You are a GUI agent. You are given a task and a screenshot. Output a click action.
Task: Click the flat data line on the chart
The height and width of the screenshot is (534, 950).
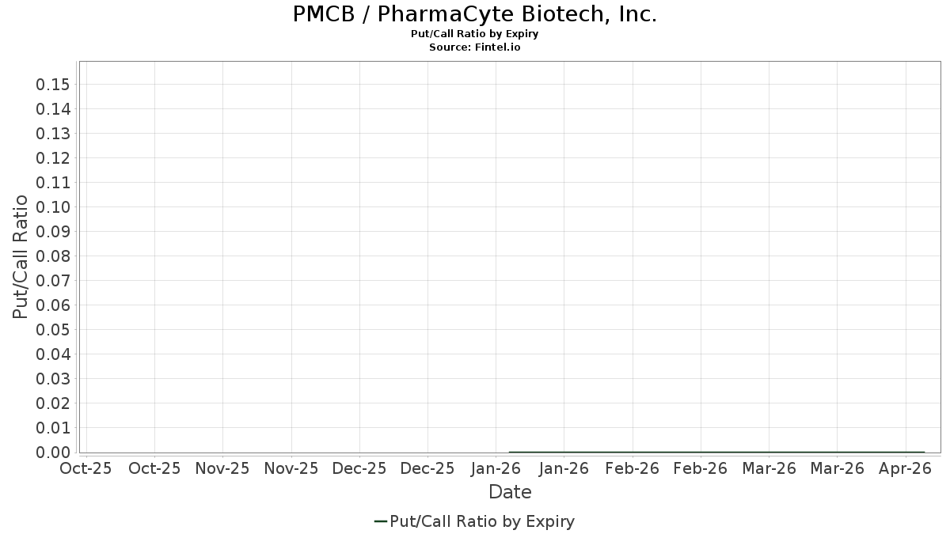(x=716, y=452)
